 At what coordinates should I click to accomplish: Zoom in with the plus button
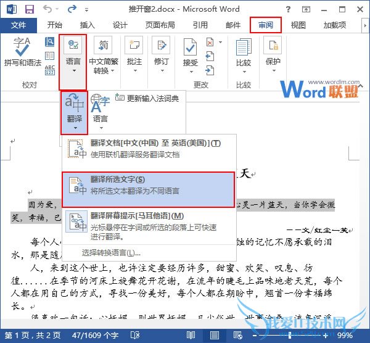coord(326,335)
